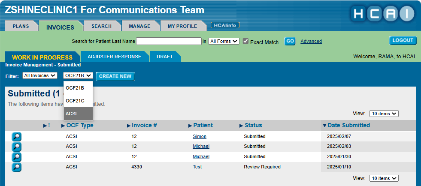
Task: Choose OCF21C option in the list
Action: pyautogui.click(x=78, y=101)
